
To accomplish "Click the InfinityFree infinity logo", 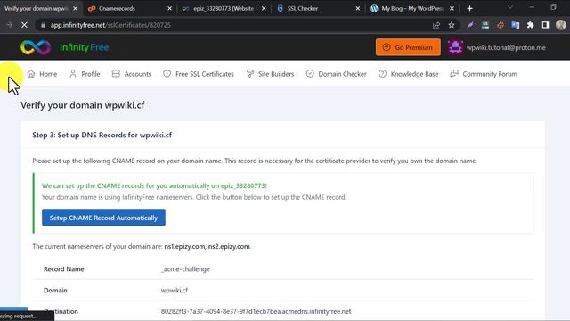I will coord(36,47).
